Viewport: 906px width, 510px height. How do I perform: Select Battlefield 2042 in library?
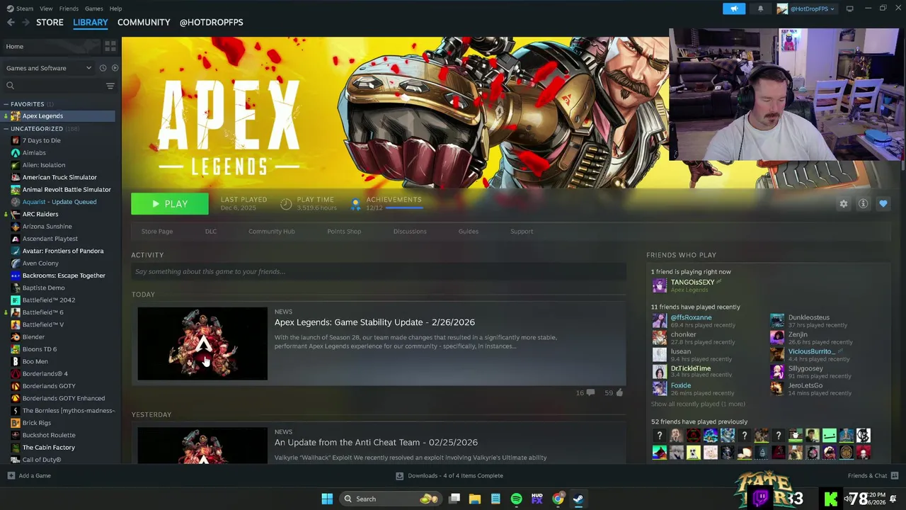[x=48, y=300]
